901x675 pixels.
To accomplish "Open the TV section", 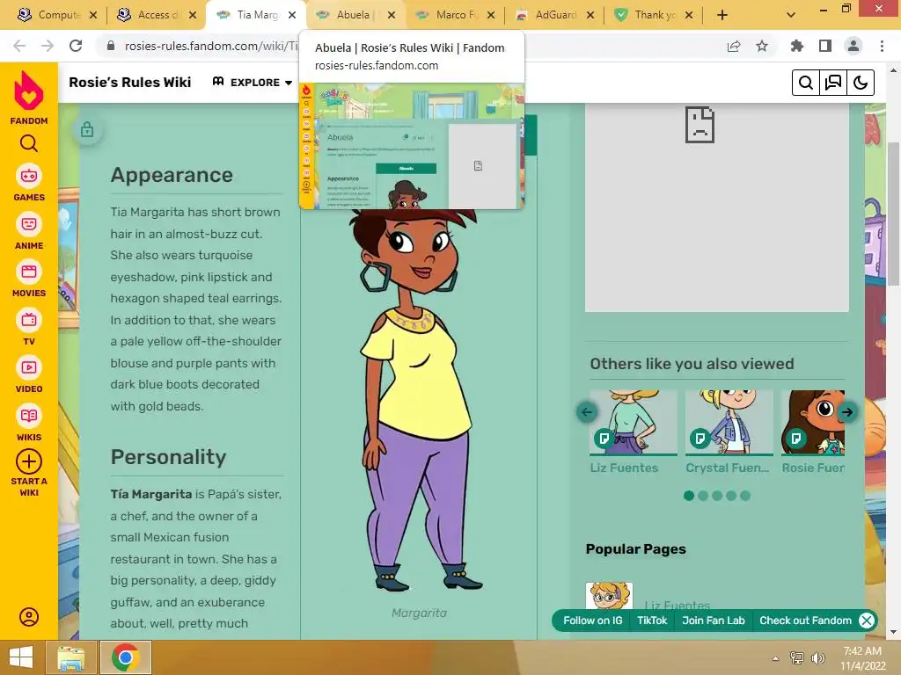I will (29, 328).
